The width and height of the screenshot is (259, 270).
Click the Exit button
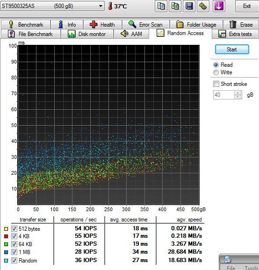coord(247,6)
